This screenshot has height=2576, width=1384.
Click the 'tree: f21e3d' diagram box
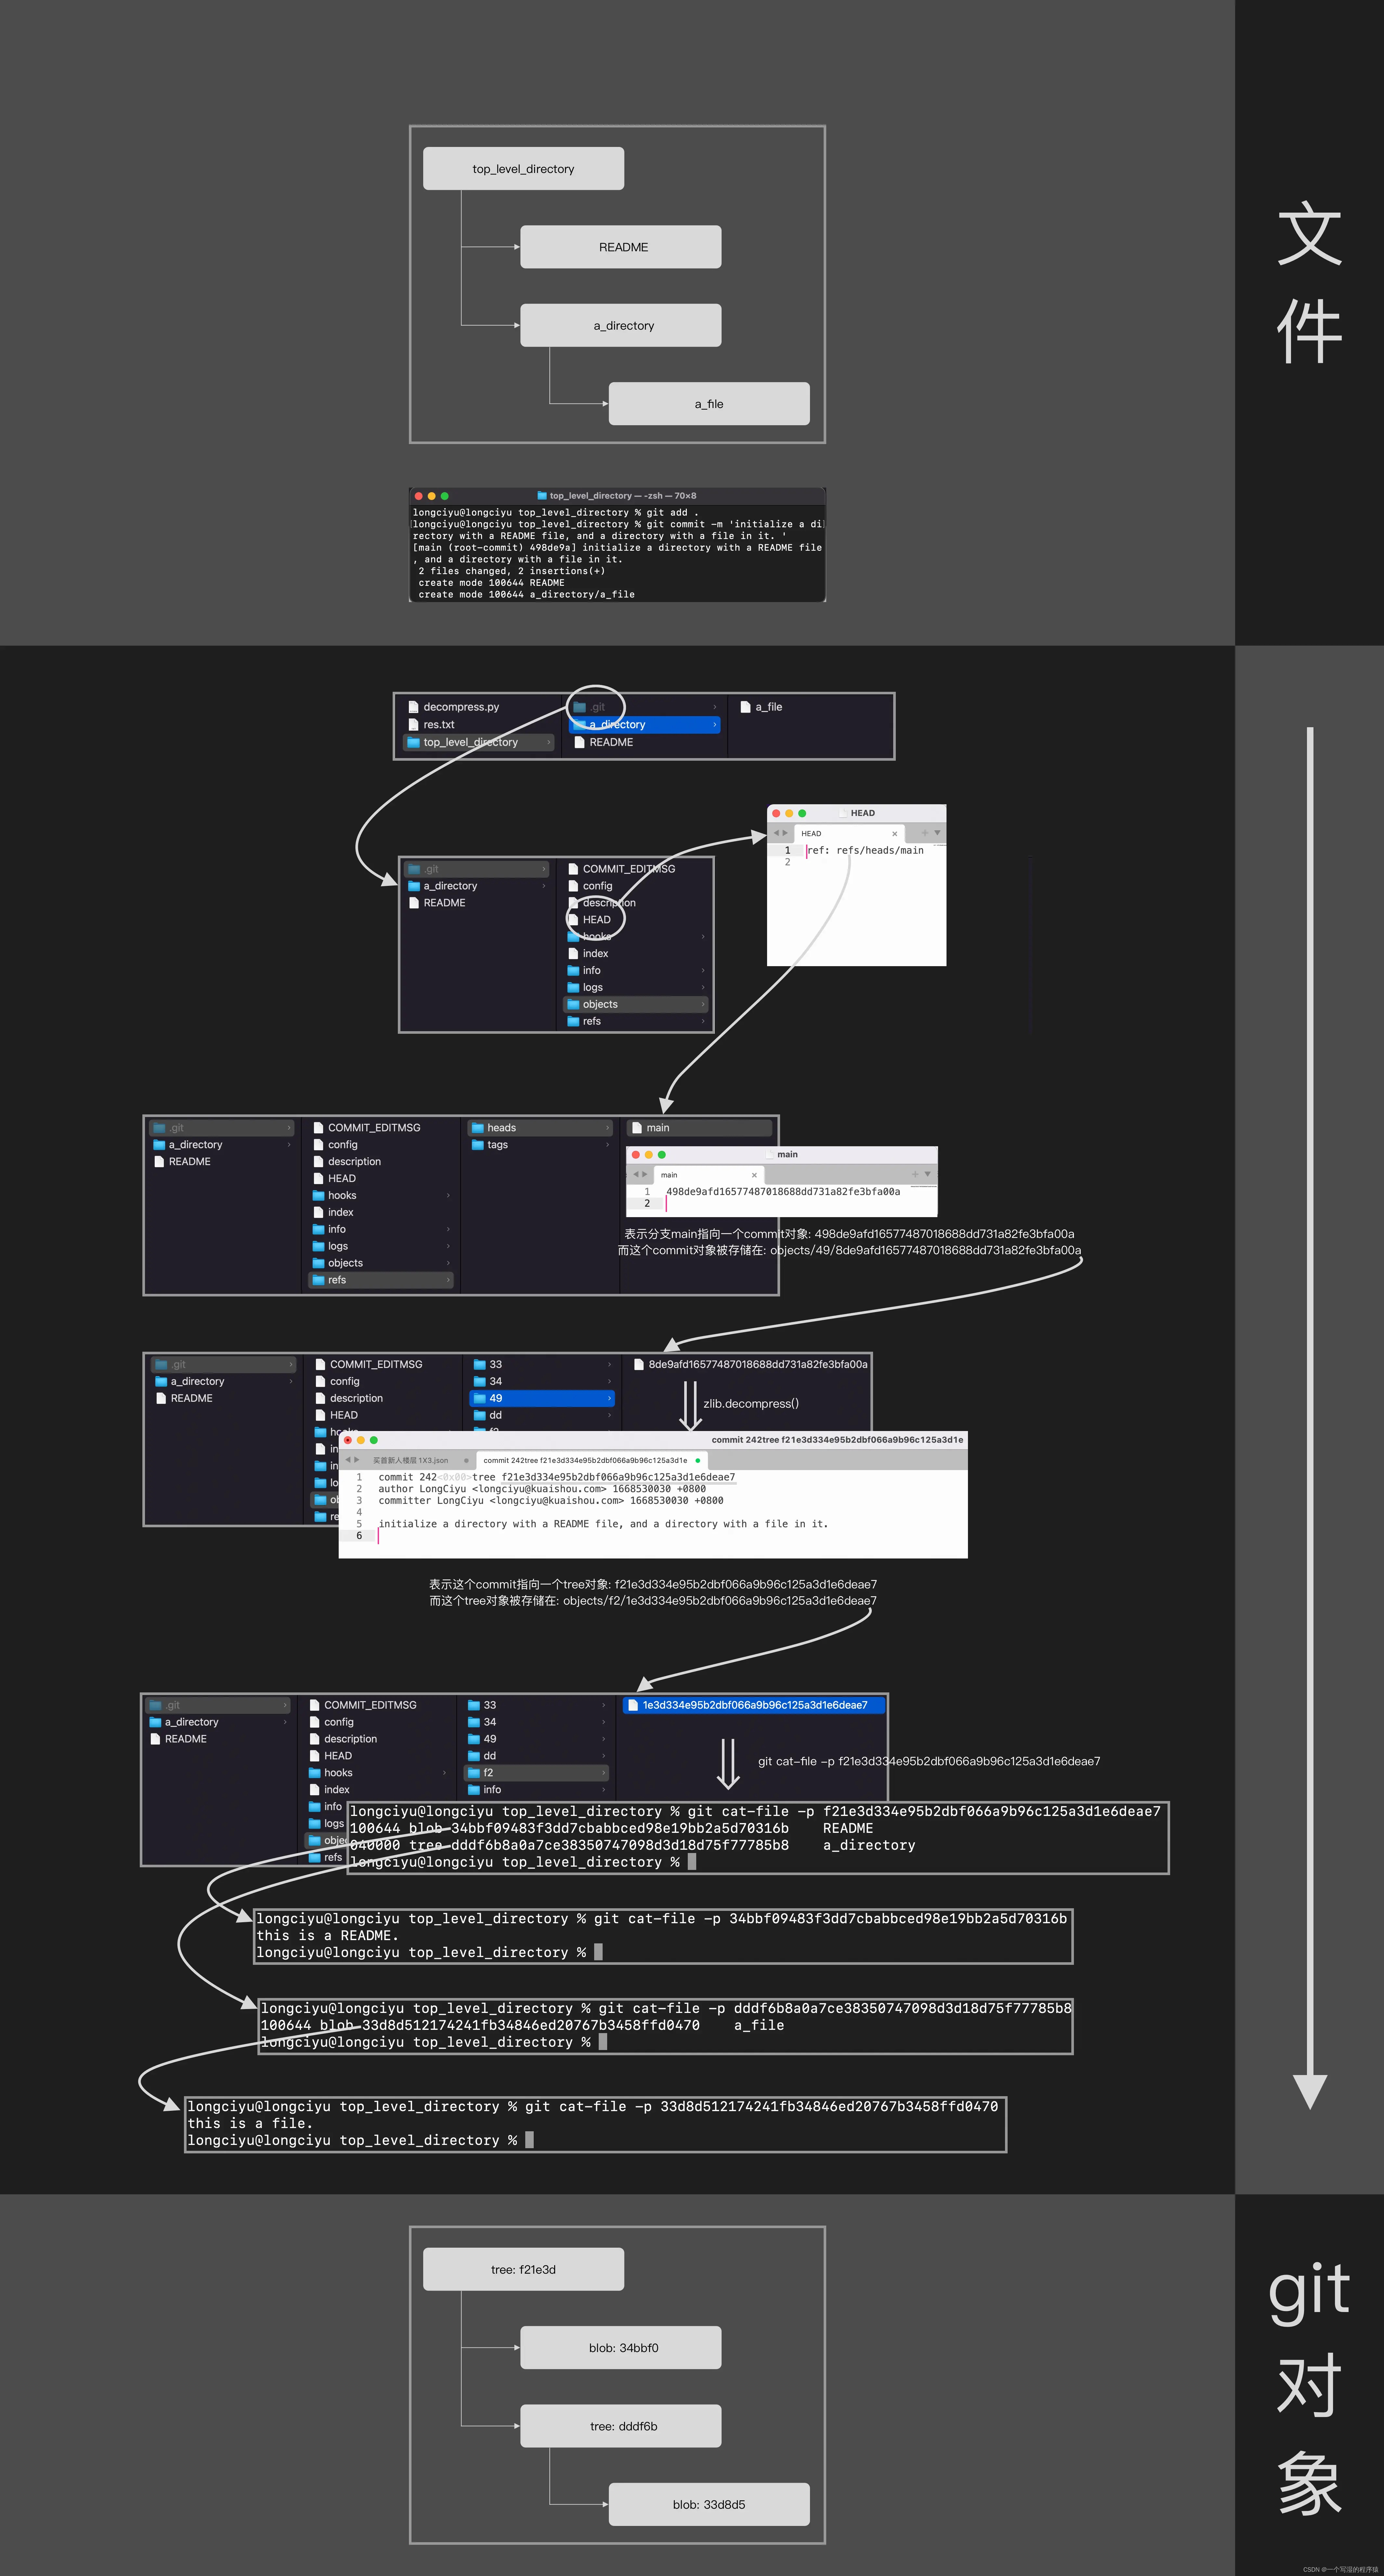[x=523, y=2269]
